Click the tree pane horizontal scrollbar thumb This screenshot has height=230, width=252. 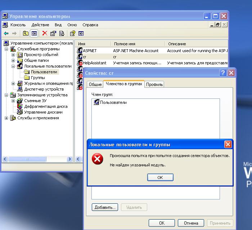click(x=27, y=159)
